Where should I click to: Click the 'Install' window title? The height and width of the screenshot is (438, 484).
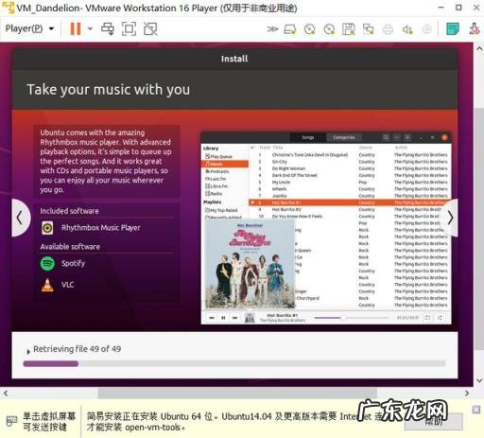click(x=234, y=59)
